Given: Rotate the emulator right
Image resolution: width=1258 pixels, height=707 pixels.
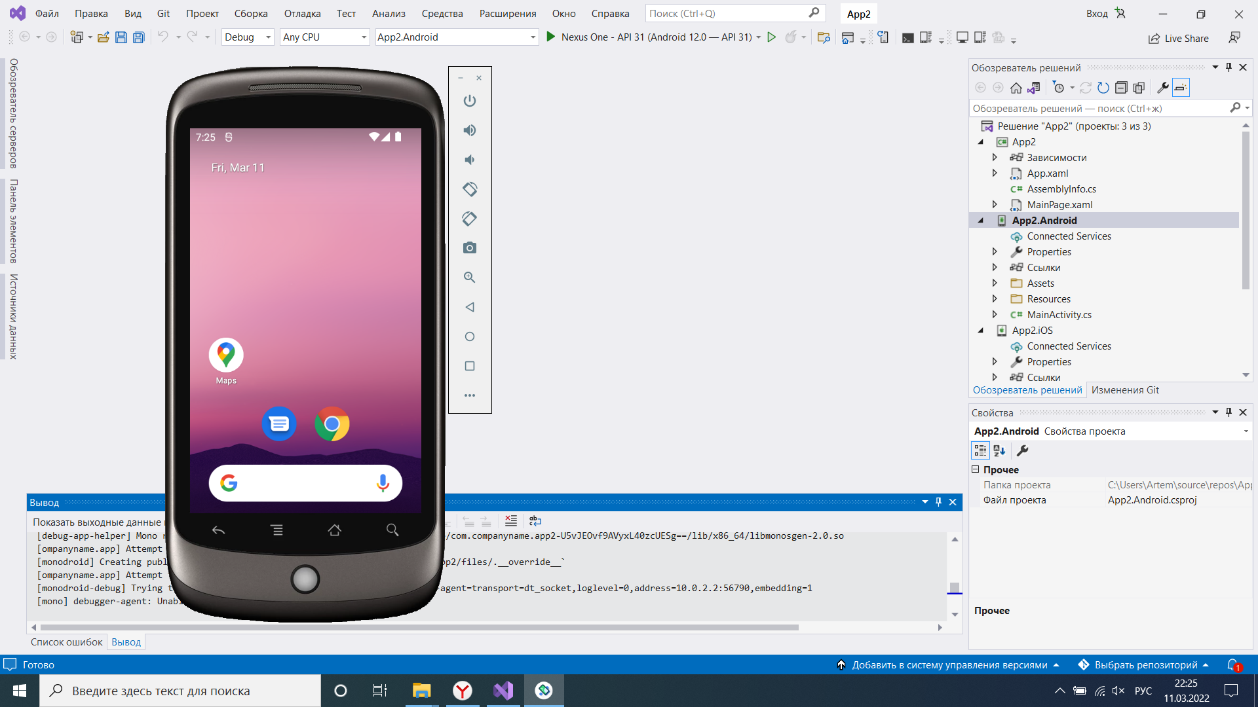Looking at the screenshot, I should [470, 219].
